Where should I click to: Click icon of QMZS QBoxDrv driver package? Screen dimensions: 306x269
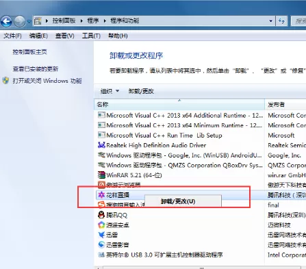click(101, 165)
